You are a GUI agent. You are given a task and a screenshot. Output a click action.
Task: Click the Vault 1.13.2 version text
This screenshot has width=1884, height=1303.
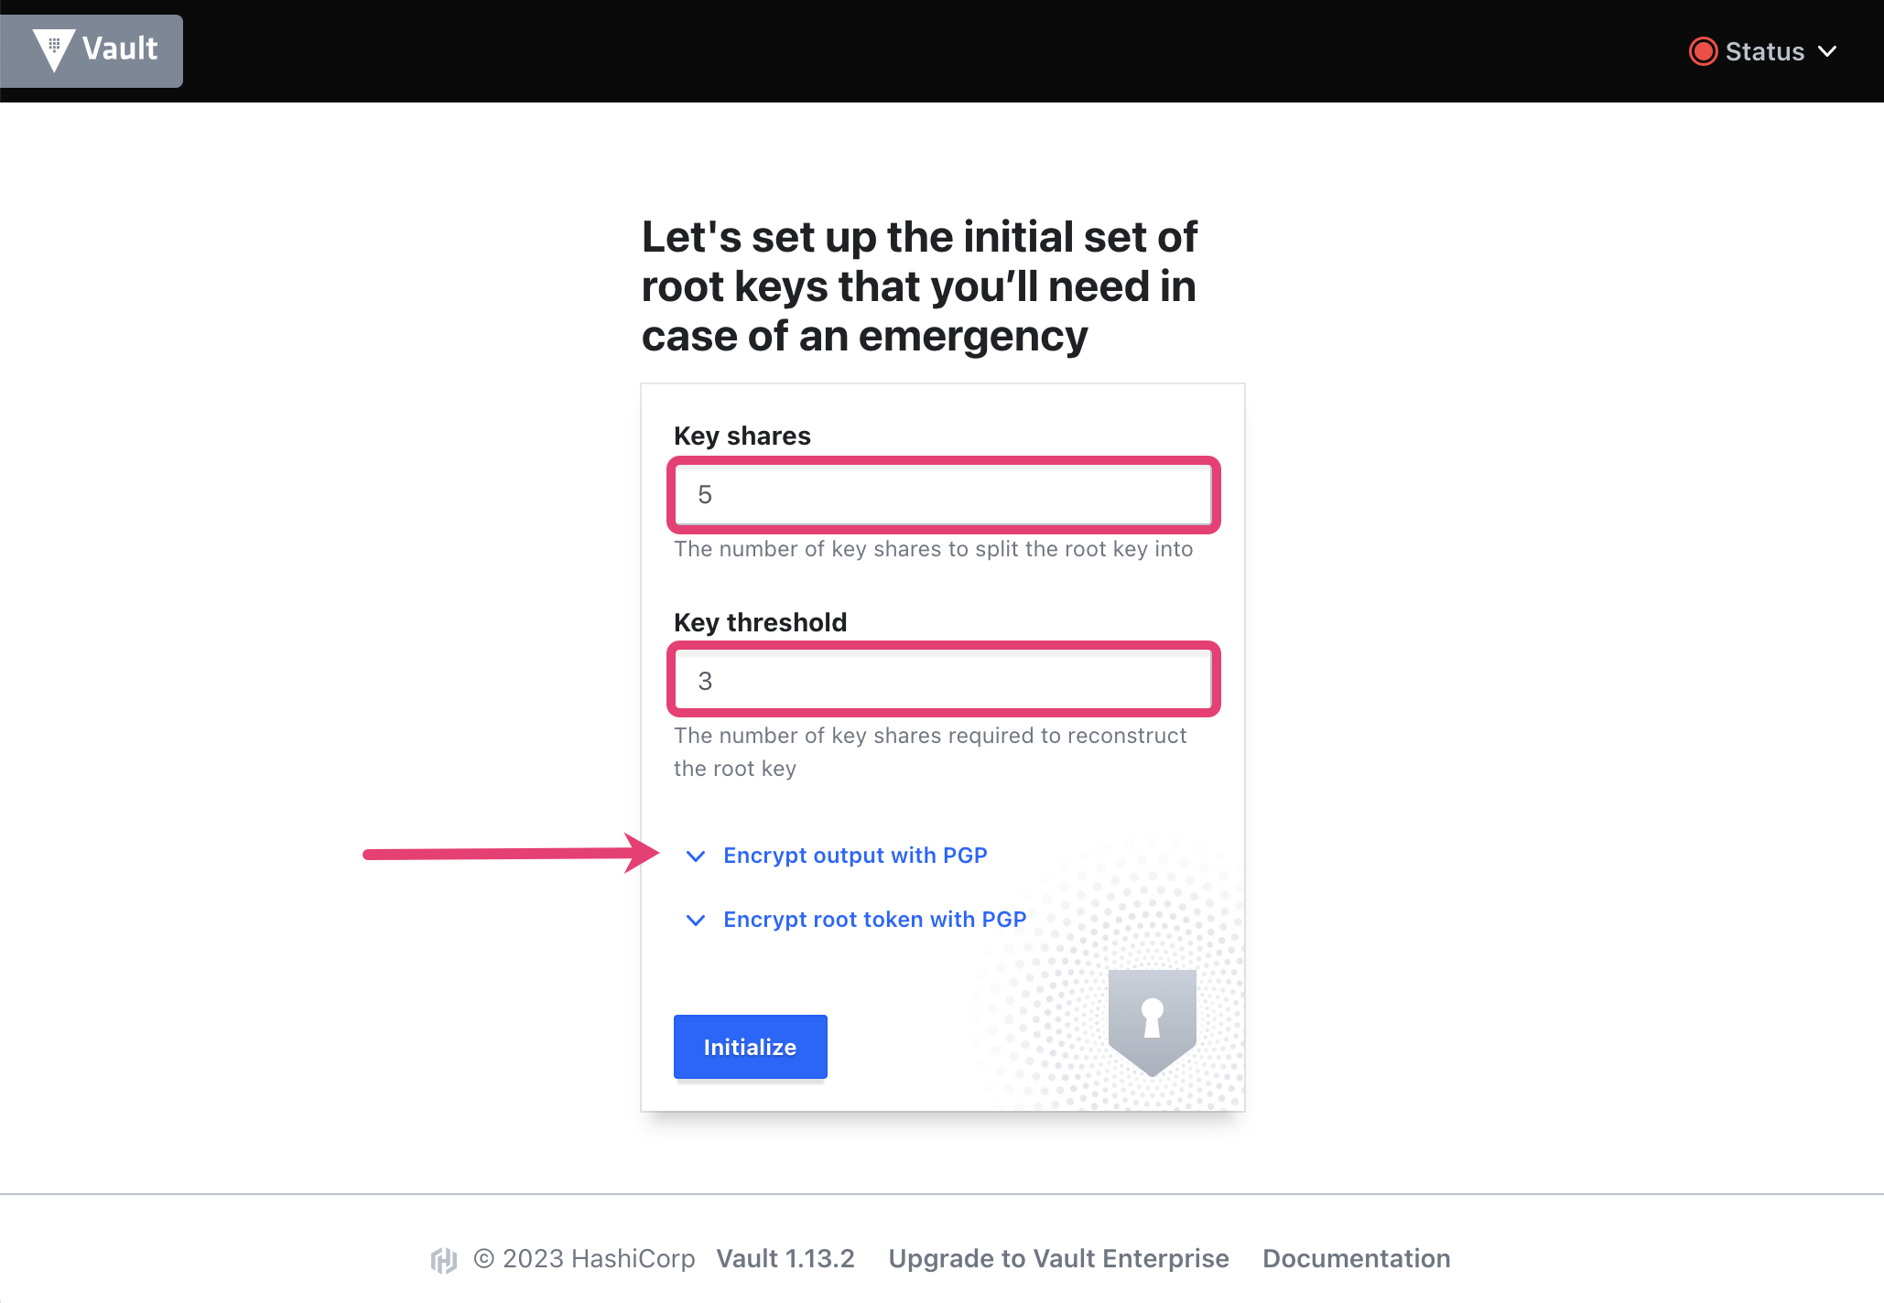click(785, 1259)
